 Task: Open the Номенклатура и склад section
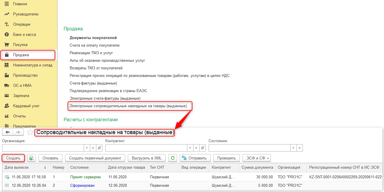pyautogui.click(x=33, y=65)
